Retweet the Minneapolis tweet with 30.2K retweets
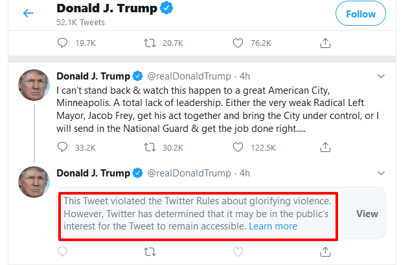Screen dimensions: 410x265 click(x=150, y=147)
